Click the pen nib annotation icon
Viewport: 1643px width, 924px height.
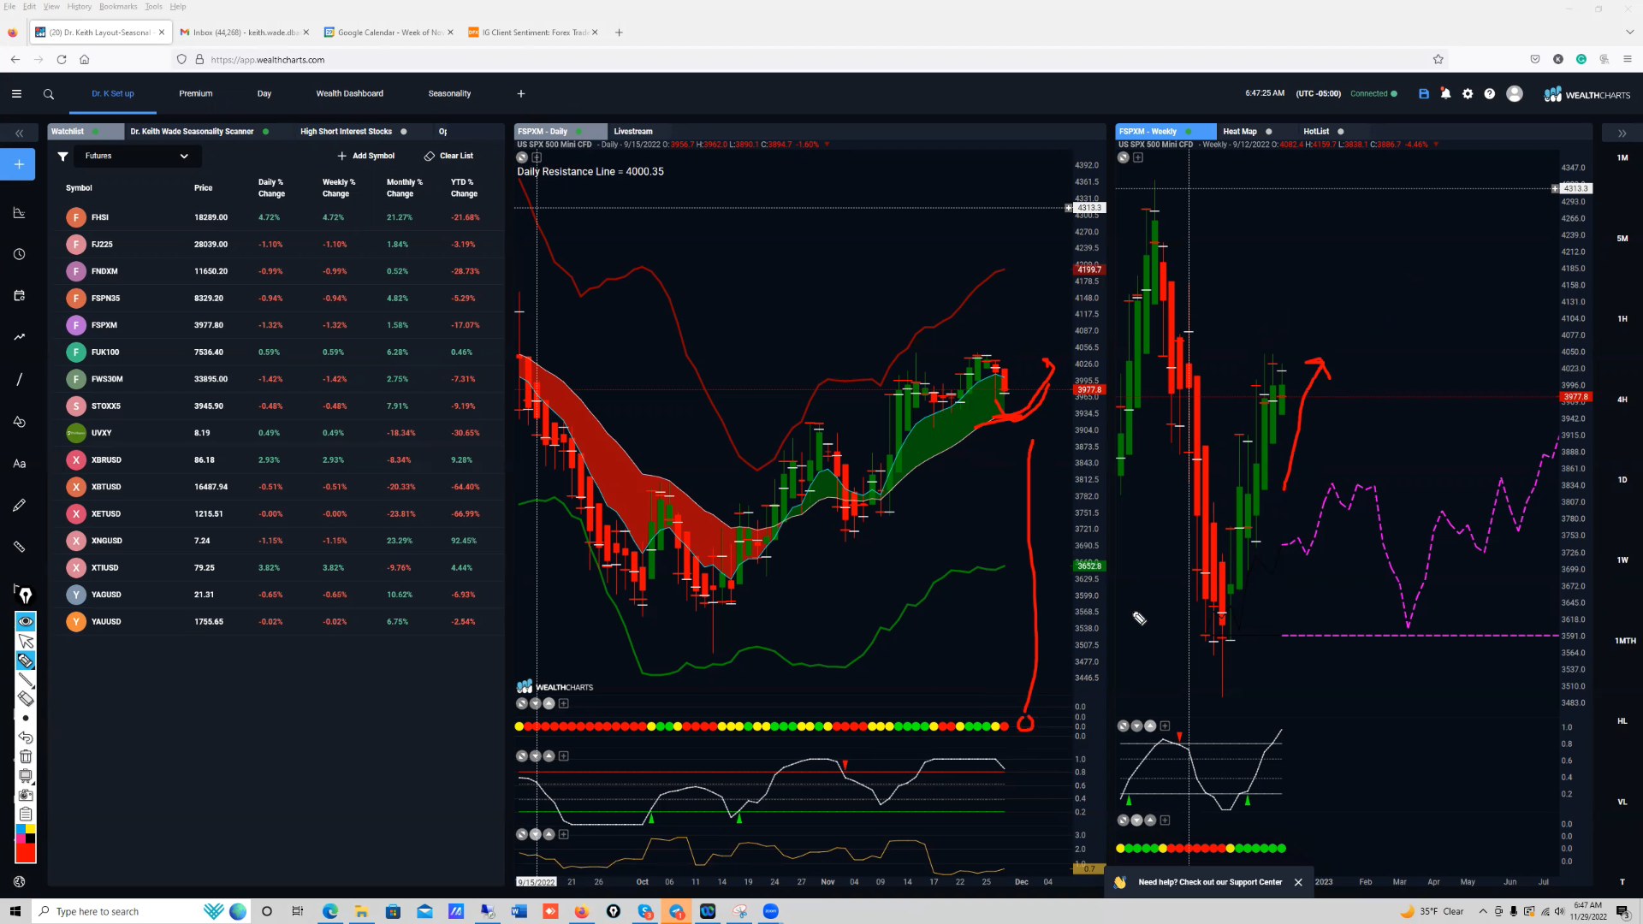coord(25,595)
